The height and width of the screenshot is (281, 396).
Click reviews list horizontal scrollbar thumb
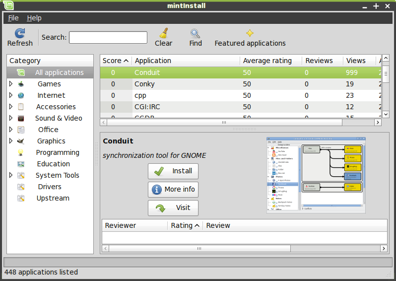(199, 248)
